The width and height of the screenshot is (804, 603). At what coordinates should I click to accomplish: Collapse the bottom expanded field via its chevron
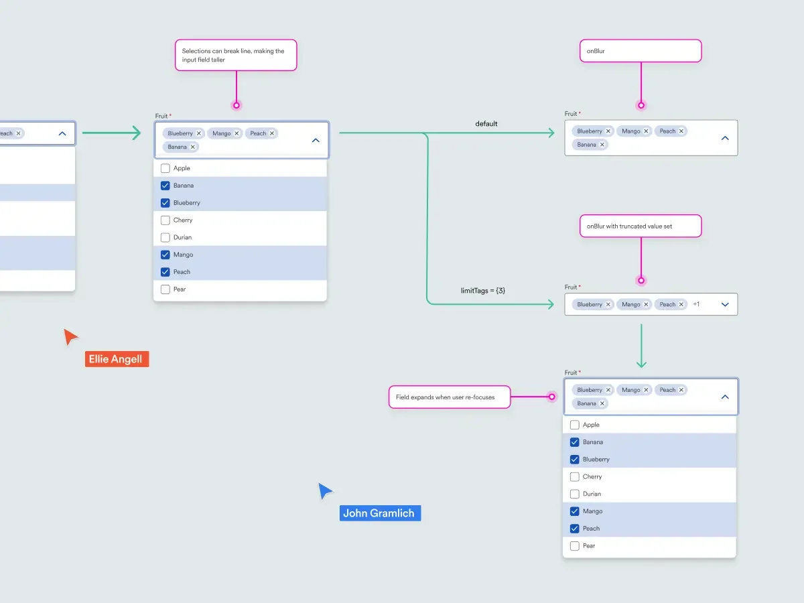tap(724, 397)
